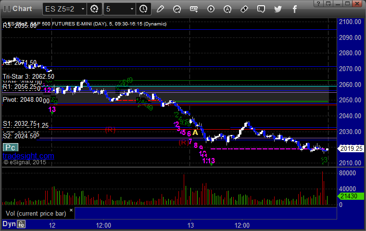366x231 pixels.
Task: Click the help question mark button
Action: [318, 3]
